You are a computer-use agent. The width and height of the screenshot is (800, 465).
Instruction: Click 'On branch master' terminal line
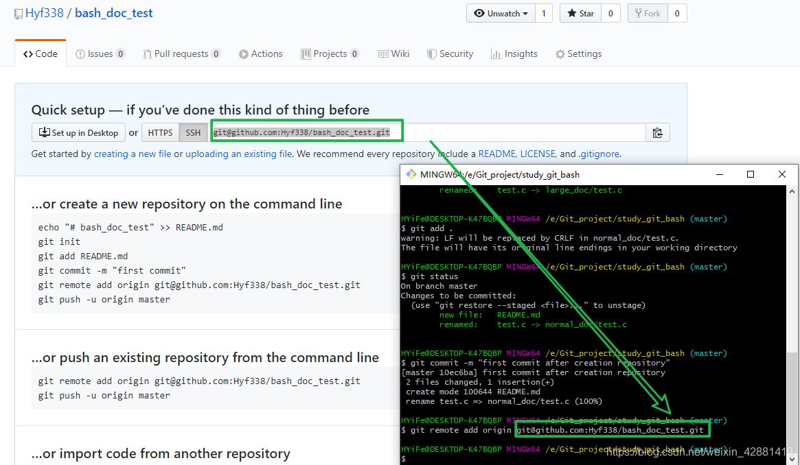(x=439, y=286)
